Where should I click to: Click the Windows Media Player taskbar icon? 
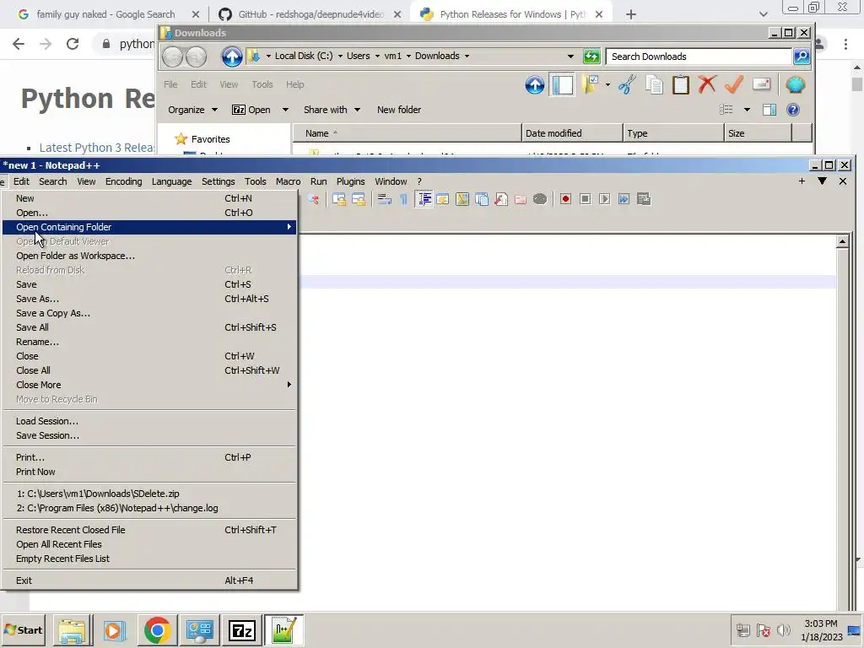click(x=114, y=630)
